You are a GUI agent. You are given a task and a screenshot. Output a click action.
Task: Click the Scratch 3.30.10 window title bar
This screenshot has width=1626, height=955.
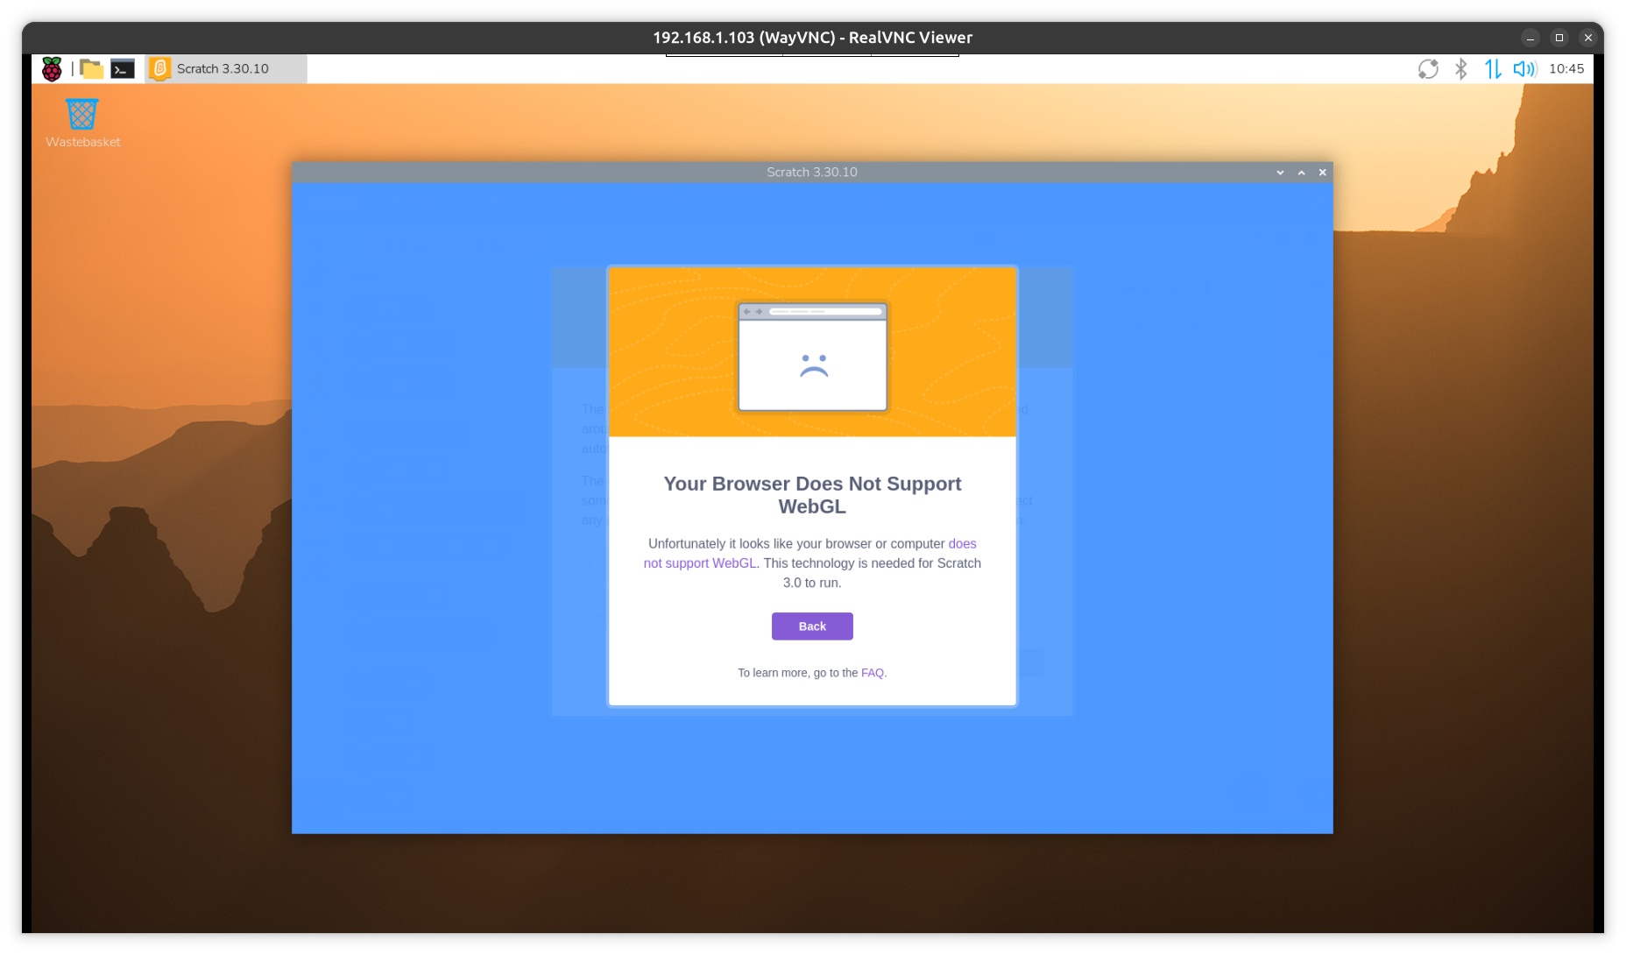(811, 173)
